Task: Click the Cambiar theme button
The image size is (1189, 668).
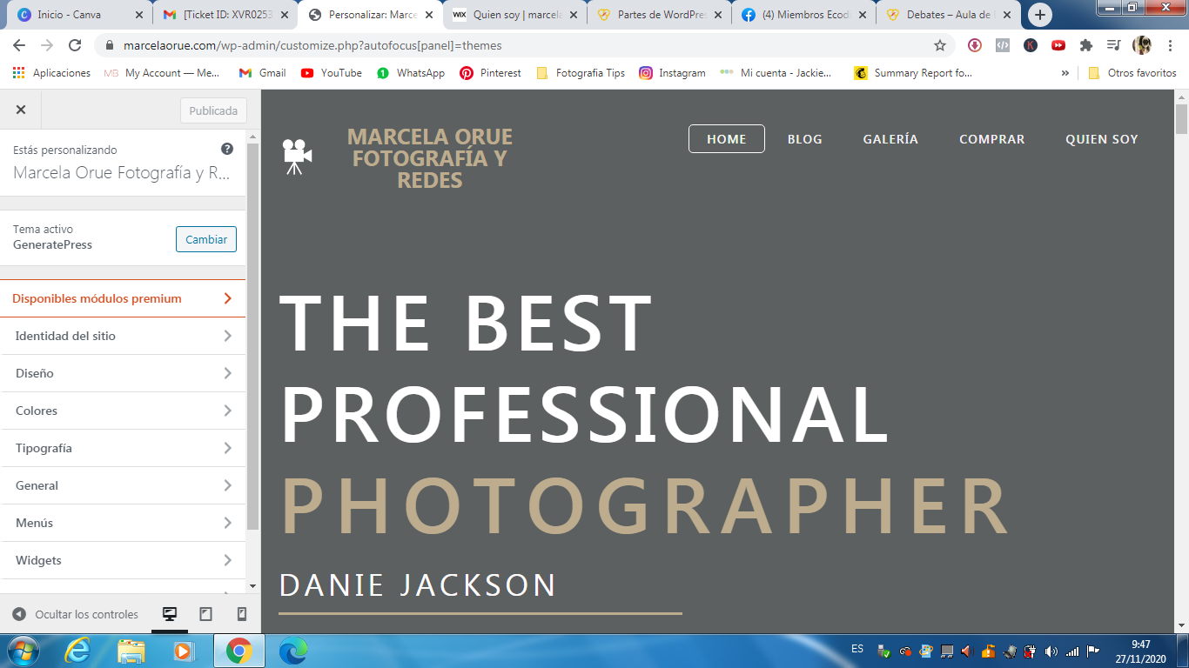Action: [206, 239]
